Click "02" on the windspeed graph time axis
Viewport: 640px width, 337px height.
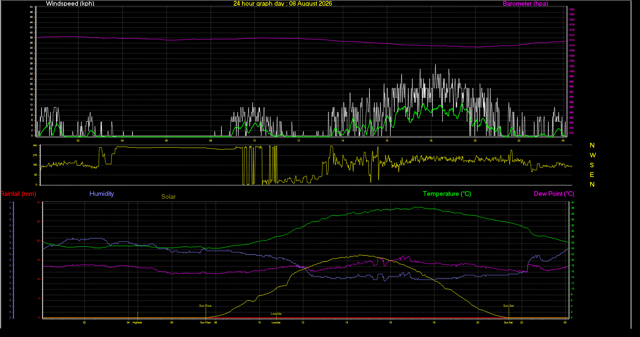point(78,141)
